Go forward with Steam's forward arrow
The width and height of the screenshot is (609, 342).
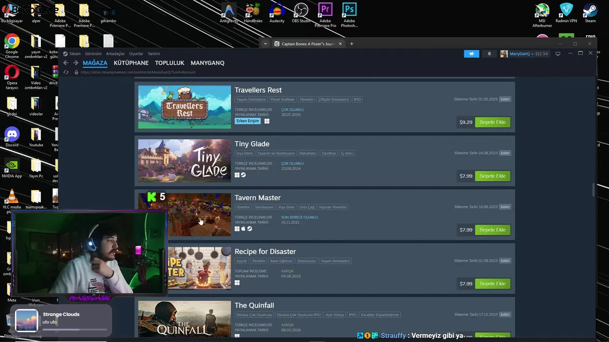point(75,63)
